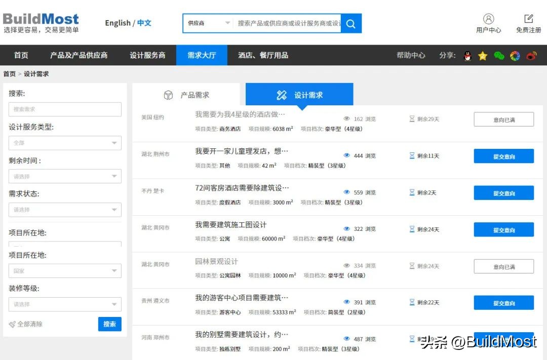Click the hourglass icon next to 剩余2天

click(x=412, y=192)
